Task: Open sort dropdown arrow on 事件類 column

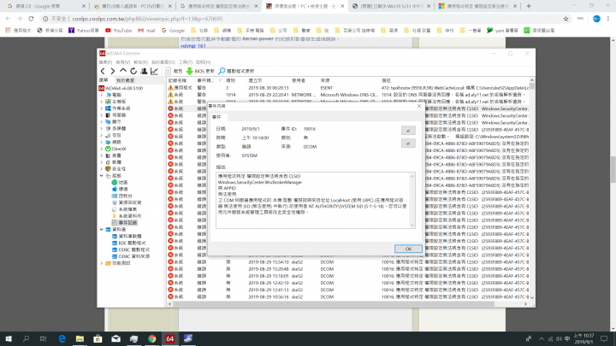Action: pyautogui.click(x=220, y=80)
